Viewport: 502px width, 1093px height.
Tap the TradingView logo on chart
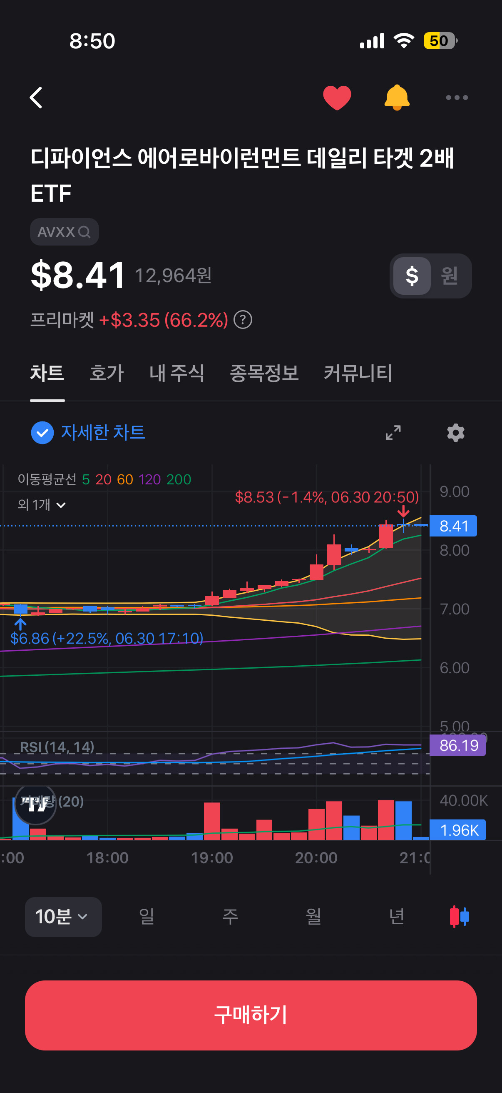(35, 804)
